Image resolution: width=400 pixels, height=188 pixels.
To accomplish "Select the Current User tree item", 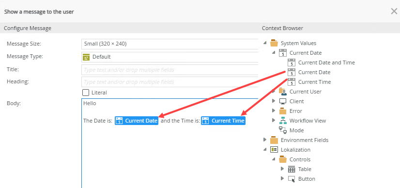I will pyautogui.click(x=306, y=92).
